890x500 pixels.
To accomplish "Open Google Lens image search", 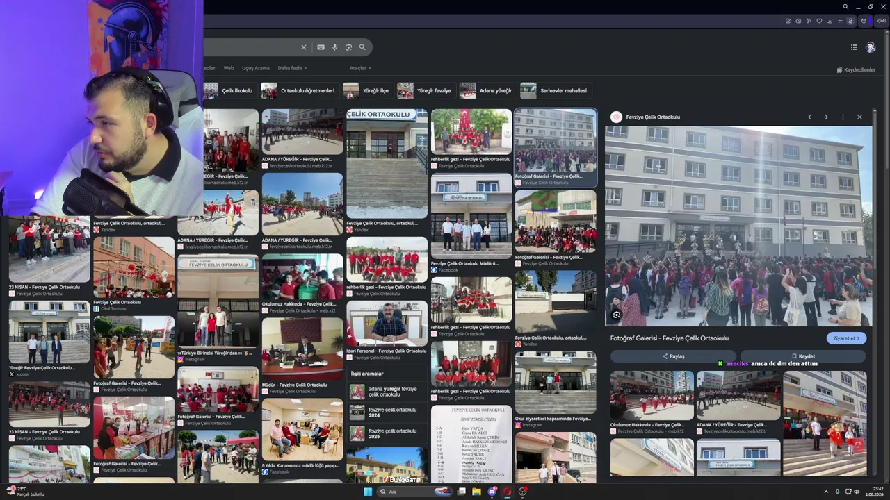I will pyautogui.click(x=348, y=47).
